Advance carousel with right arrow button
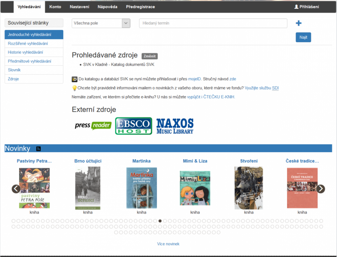Screen dimensions: 337x257 (321, 189)
